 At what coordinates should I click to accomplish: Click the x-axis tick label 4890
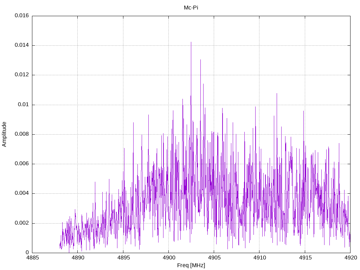pos(78,258)
